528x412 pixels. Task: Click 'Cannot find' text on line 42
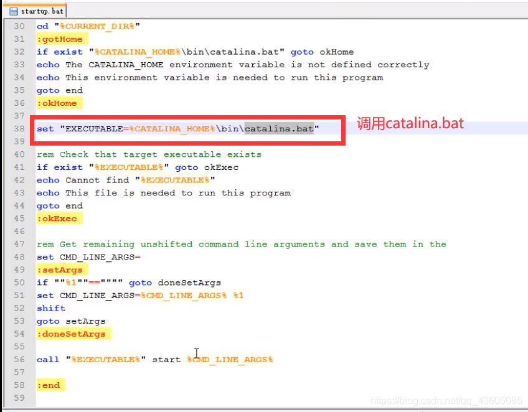tap(97, 180)
